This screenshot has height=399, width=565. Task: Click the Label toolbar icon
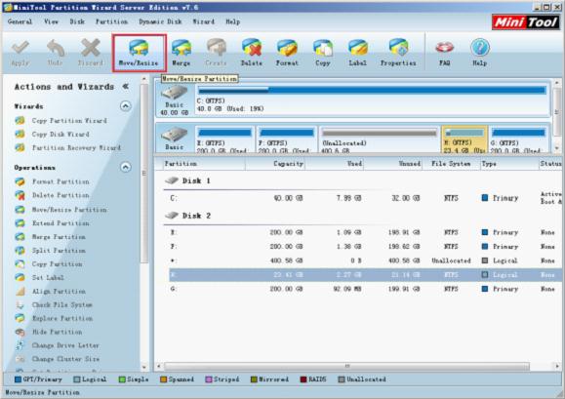pos(358,53)
